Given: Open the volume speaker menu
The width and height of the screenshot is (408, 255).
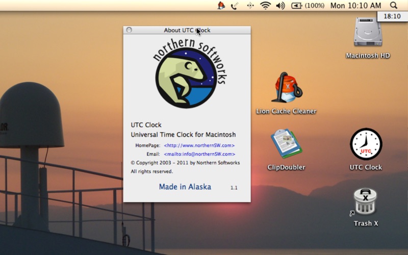Looking at the screenshot, I should pos(280,5).
